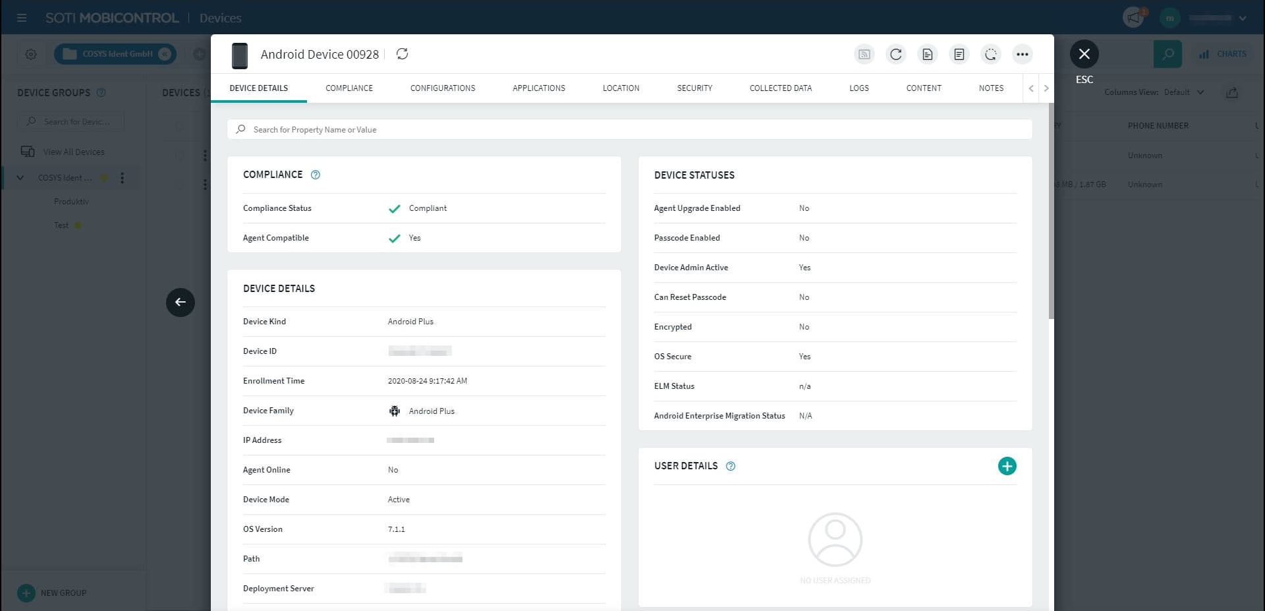This screenshot has width=1265, height=611.
Task: Open the user account dropdown in header
Action: click(1242, 18)
